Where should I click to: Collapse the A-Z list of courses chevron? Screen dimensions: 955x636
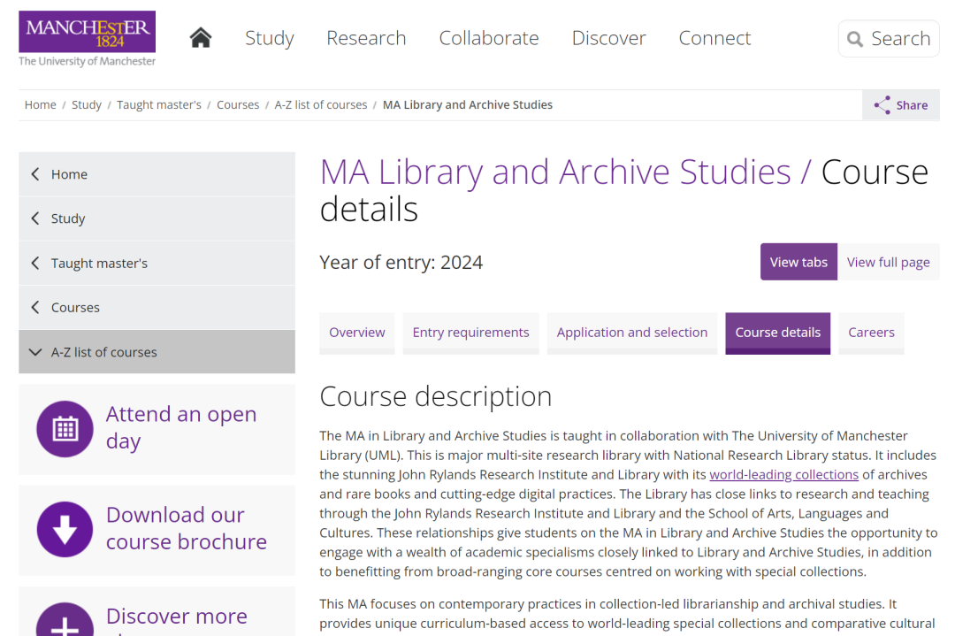tap(35, 352)
